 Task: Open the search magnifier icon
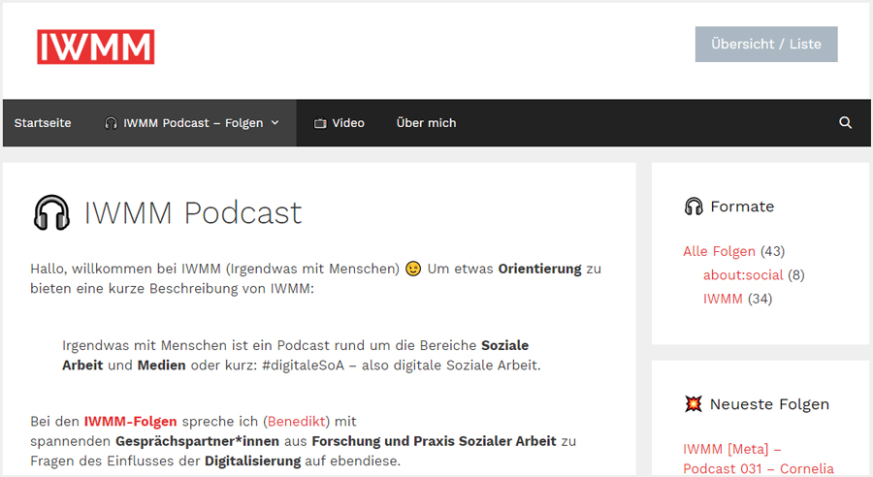pyautogui.click(x=845, y=123)
